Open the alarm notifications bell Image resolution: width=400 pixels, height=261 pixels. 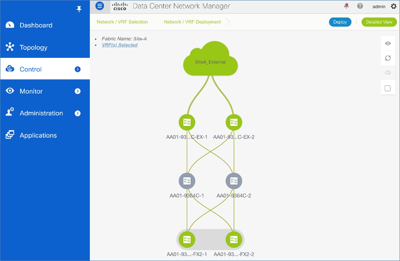click(x=346, y=6)
